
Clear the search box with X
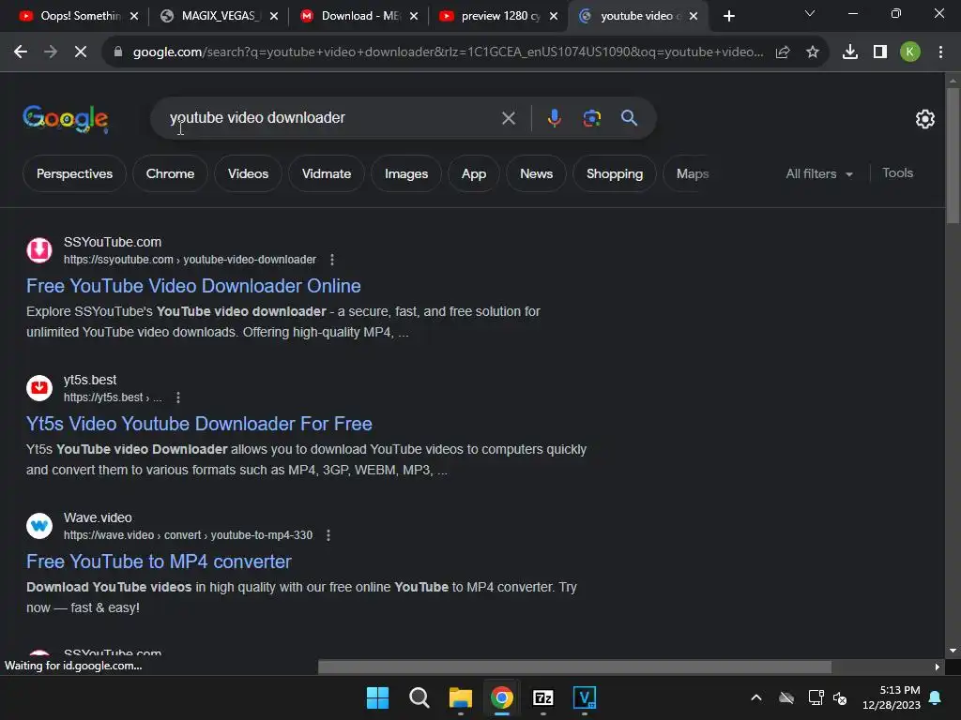pos(508,117)
